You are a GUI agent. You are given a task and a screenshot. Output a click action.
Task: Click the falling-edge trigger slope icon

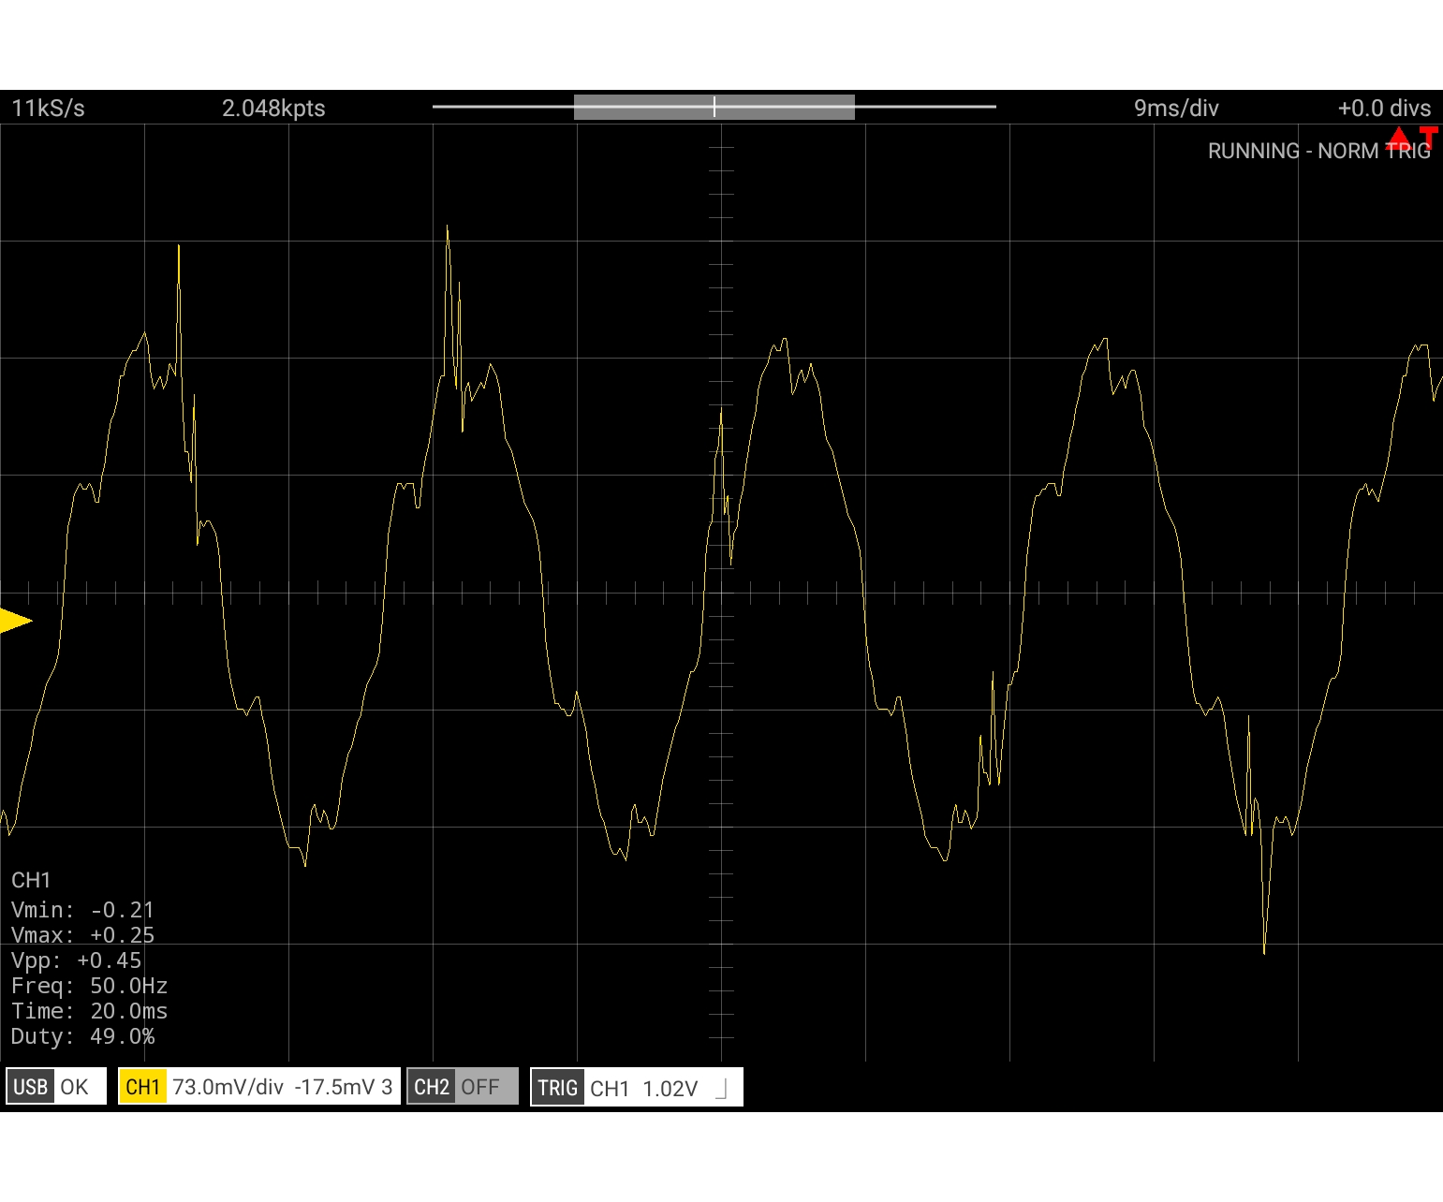(719, 1088)
